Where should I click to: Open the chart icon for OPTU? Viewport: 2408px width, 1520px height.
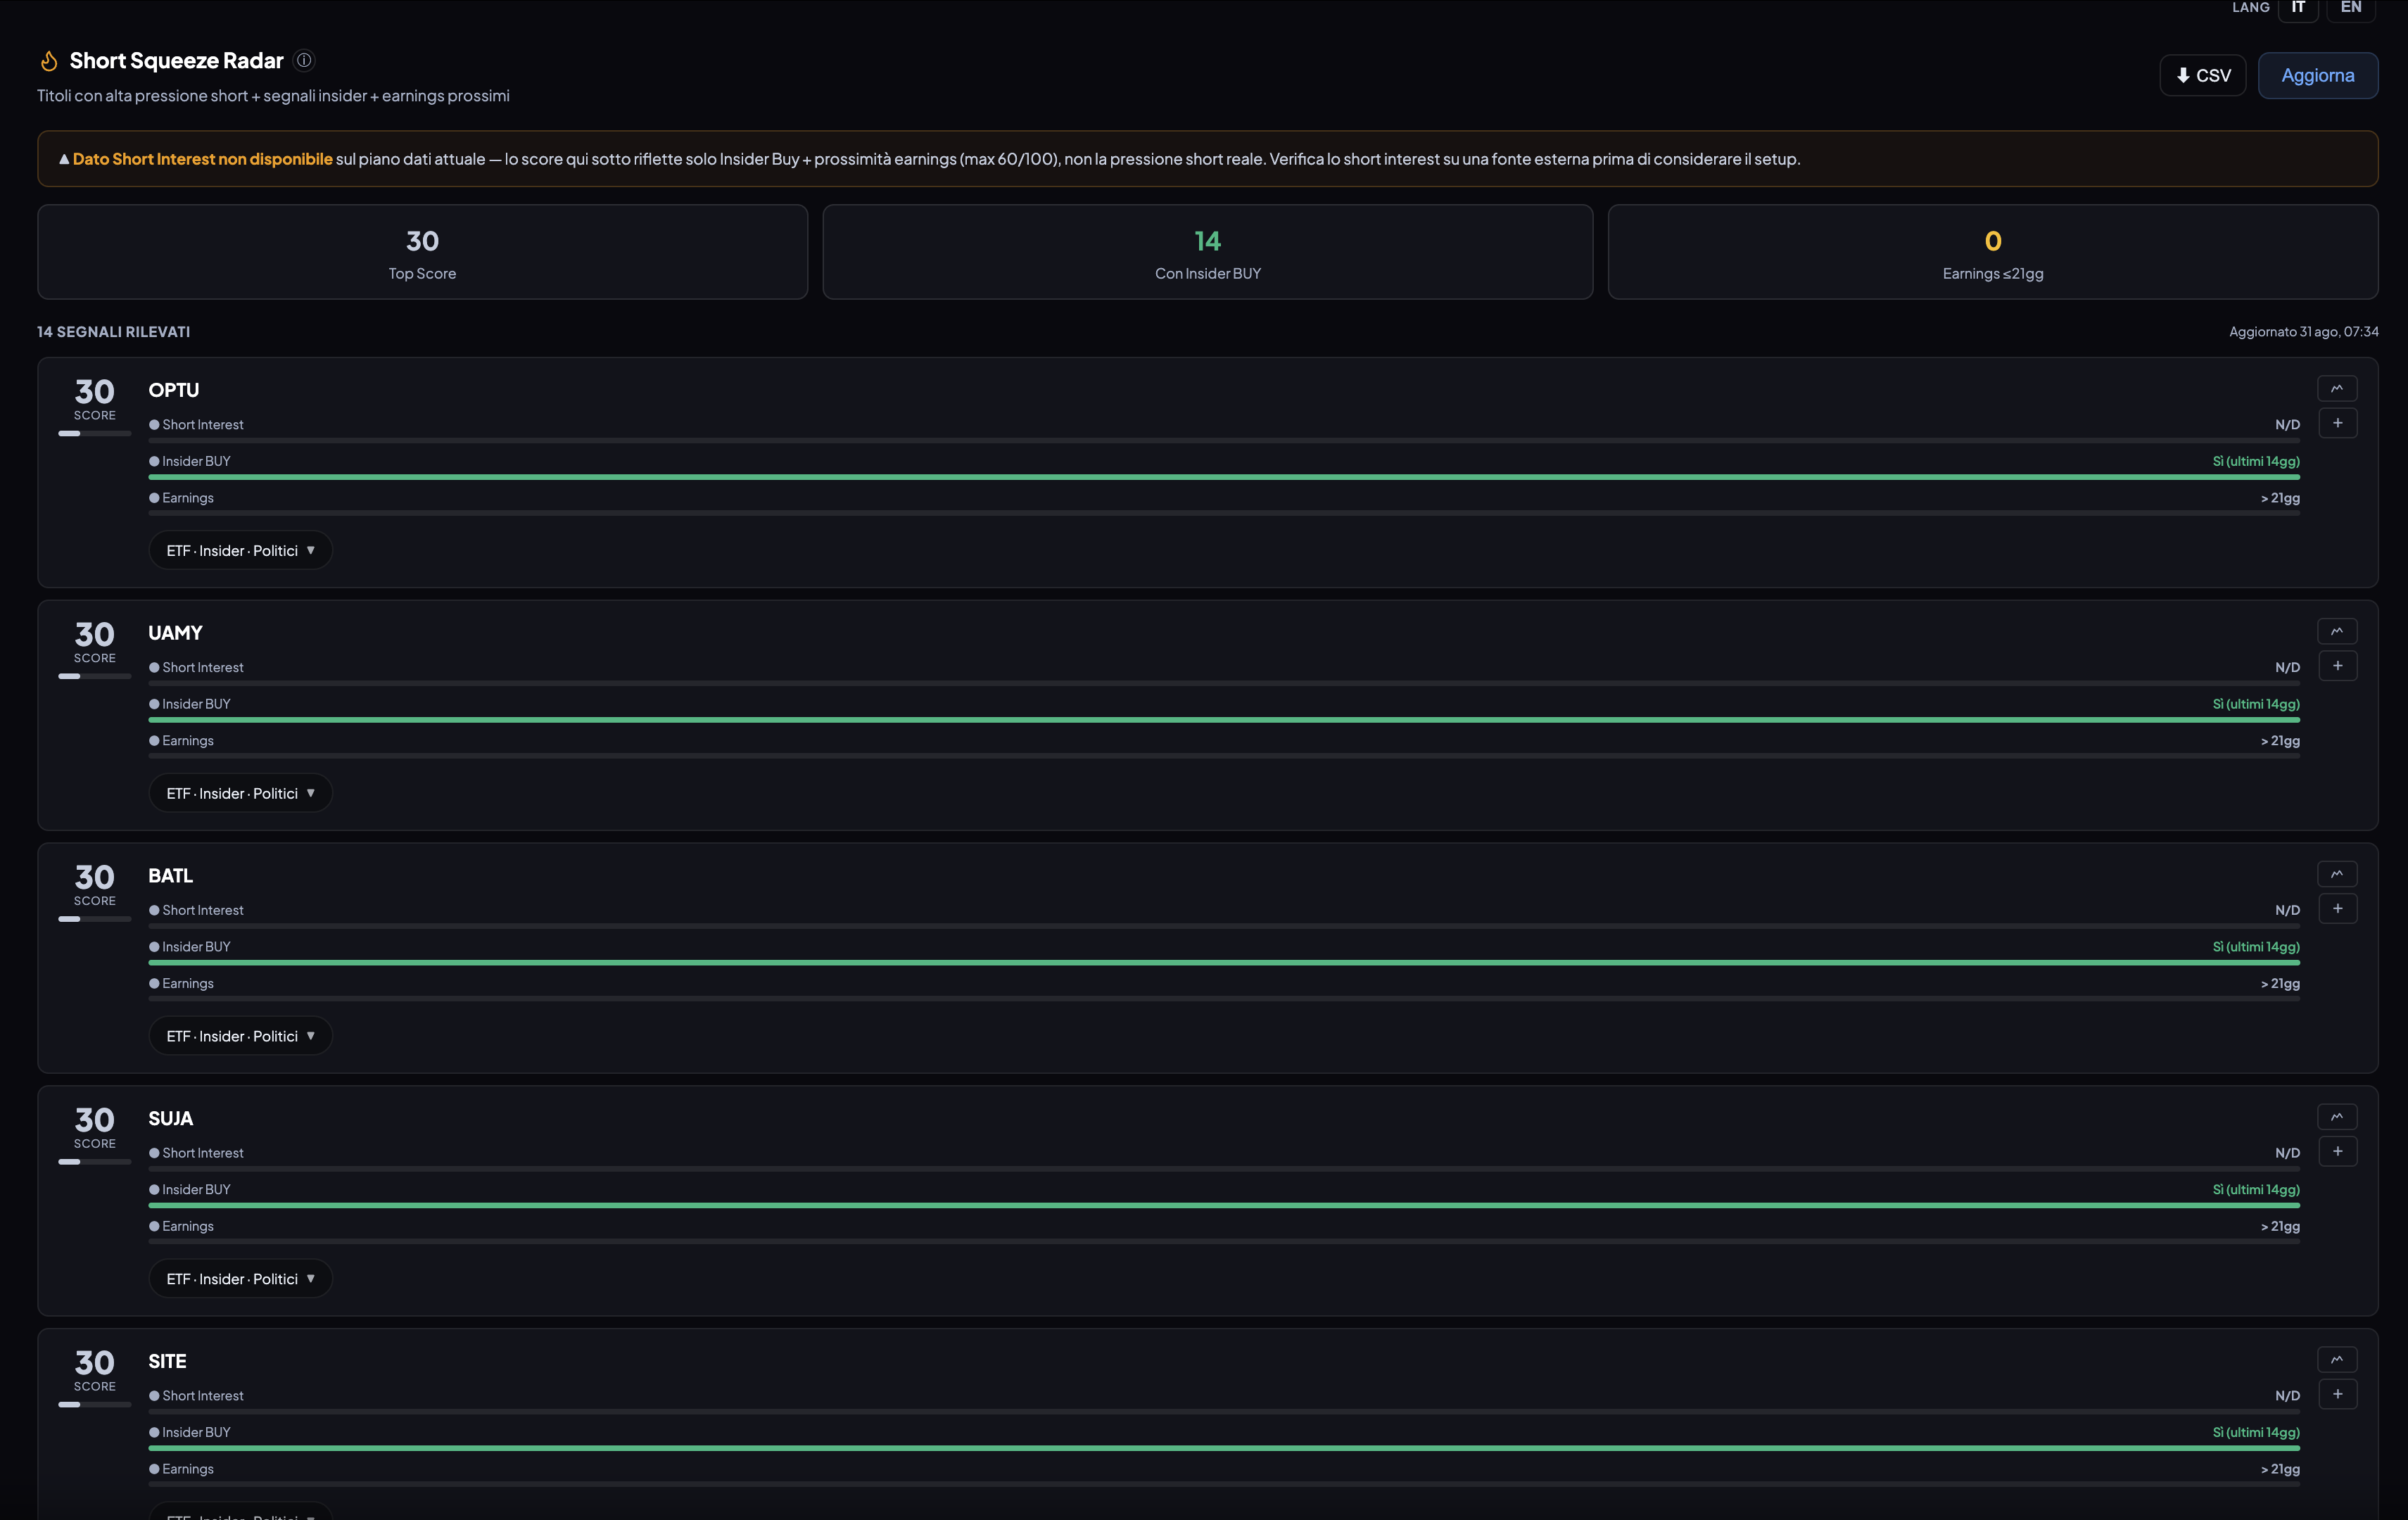pyautogui.click(x=2337, y=388)
